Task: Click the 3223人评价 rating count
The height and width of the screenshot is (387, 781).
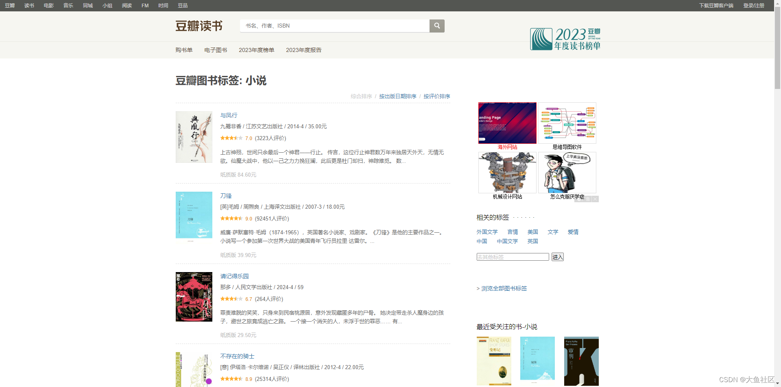Action: tap(271, 138)
